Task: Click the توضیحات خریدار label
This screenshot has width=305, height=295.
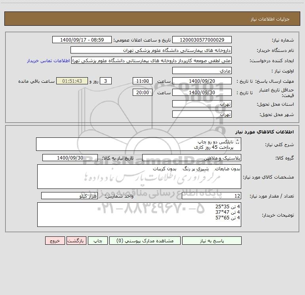Action: pos(278,215)
